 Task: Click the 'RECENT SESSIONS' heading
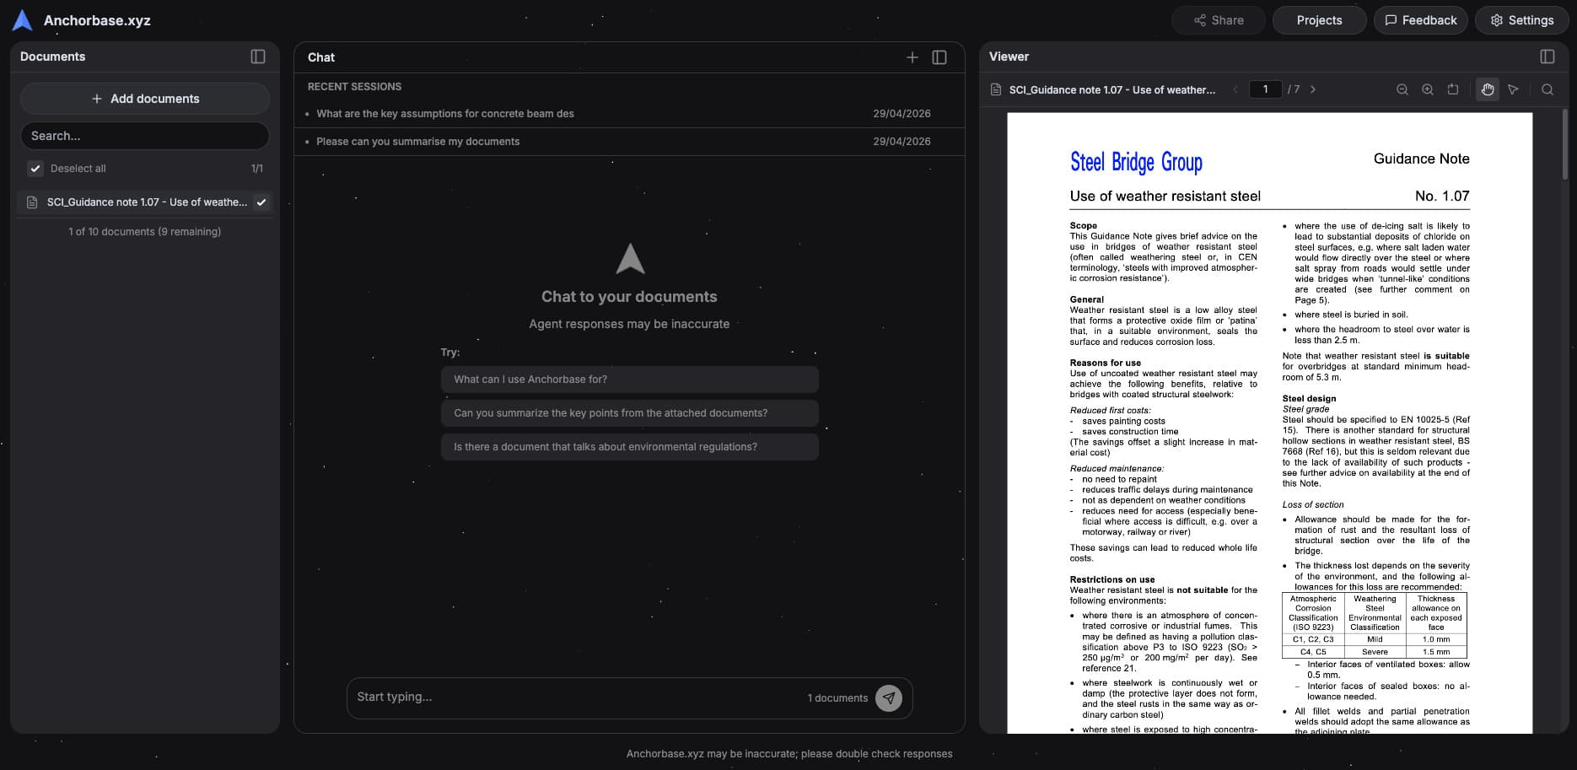pyautogui.click(x=354, y=87)
